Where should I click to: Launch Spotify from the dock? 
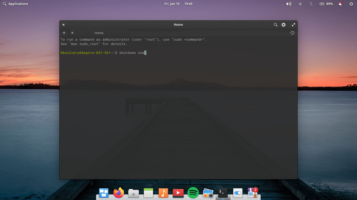tap(193, 193)
